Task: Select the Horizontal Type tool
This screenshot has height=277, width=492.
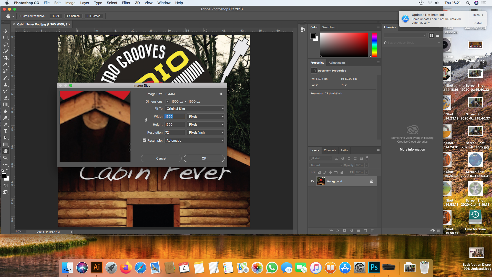Action: click(5, 131)
